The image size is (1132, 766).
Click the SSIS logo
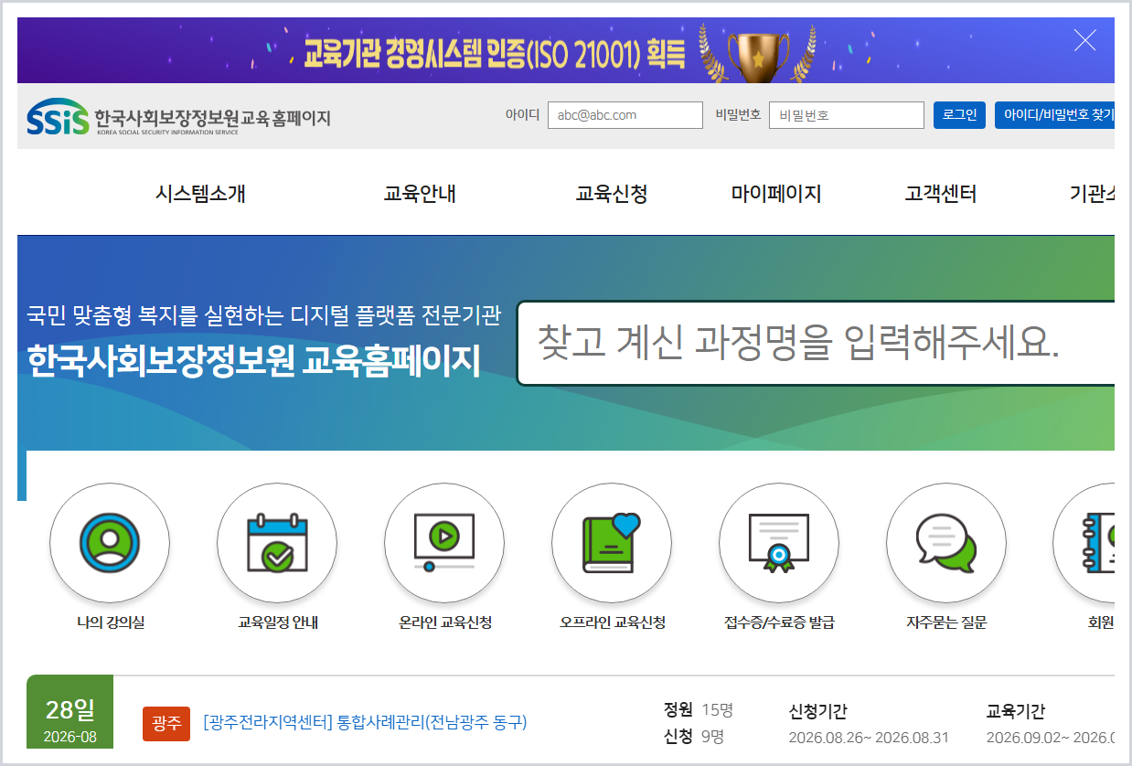coord(178,117)
